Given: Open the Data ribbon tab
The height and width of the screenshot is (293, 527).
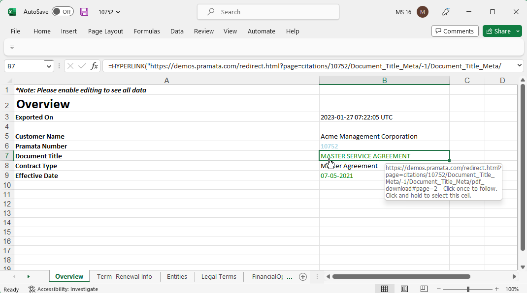Looking at the screenshot, I should 177,31.
